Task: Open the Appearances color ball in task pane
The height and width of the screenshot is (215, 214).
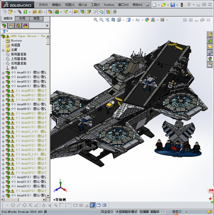Action: (x=210, y=59)
